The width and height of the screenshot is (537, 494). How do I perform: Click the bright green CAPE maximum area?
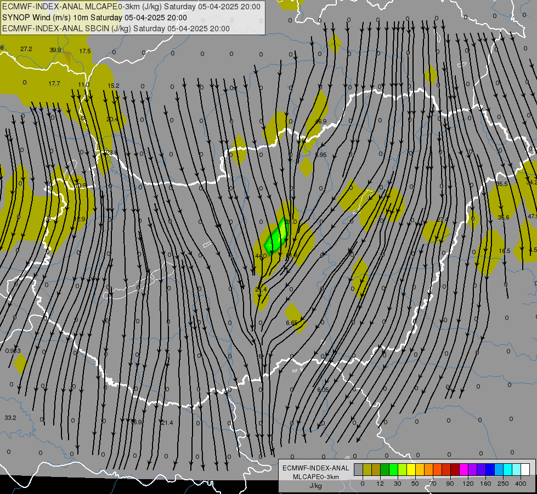coord(276,238)
